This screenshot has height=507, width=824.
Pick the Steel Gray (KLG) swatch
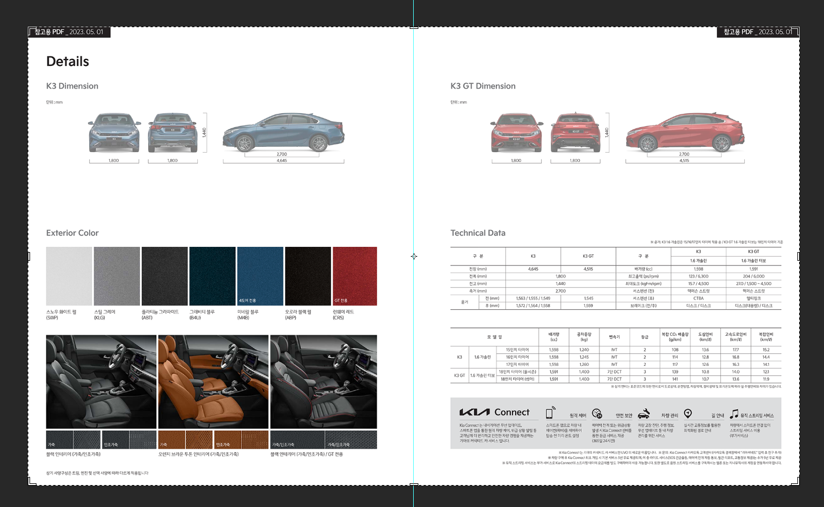[117, 276]
